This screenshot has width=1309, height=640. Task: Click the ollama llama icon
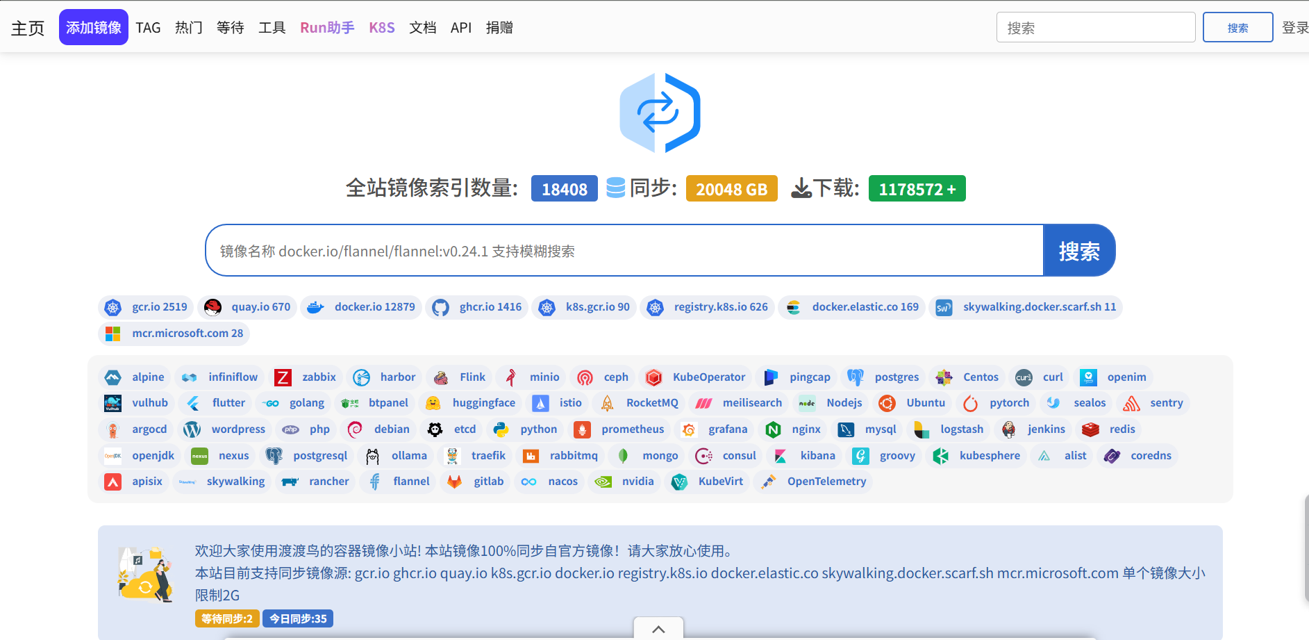[x=372, y=456]
